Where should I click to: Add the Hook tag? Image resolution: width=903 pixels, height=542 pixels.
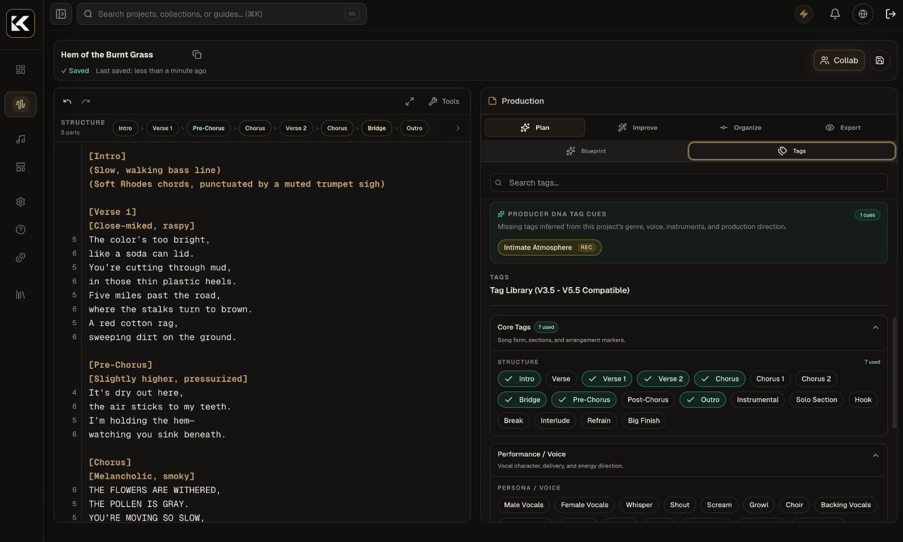pyautogui.click(x=863, y=400)
